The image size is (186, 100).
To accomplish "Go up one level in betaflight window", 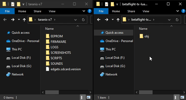I will tap(118, 20).
